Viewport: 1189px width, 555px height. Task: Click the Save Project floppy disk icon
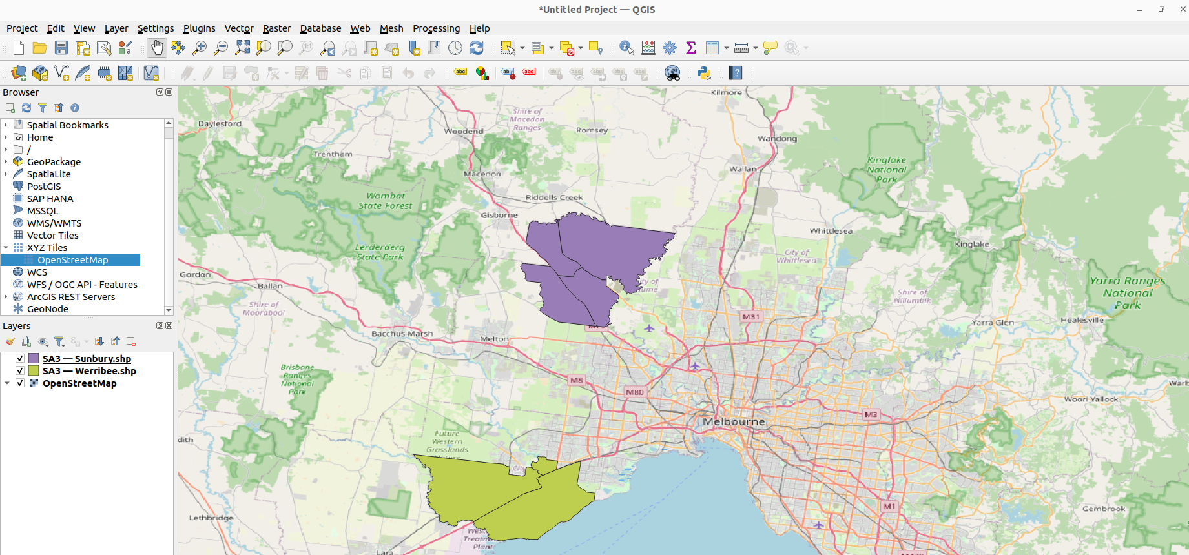point(61,48)
